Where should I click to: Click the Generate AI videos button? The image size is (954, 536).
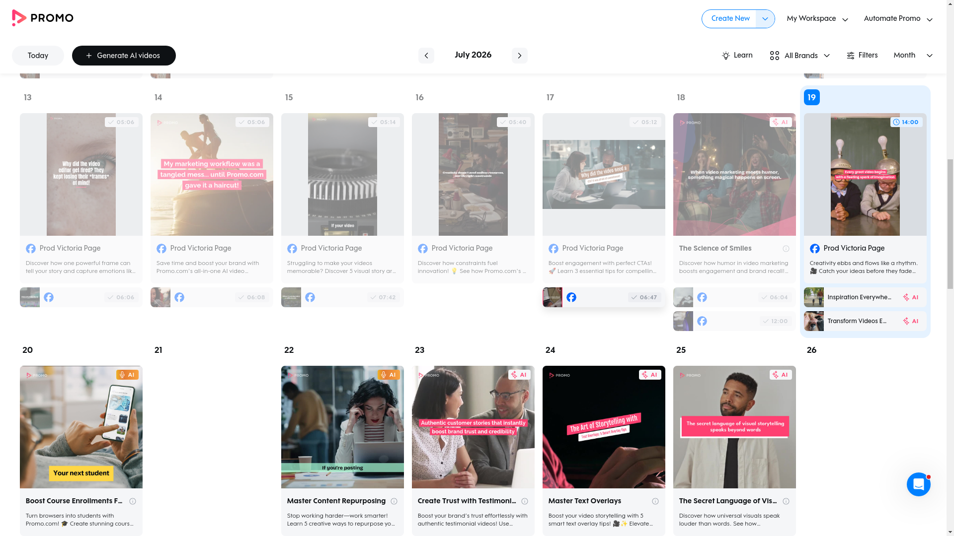(124, 56)
